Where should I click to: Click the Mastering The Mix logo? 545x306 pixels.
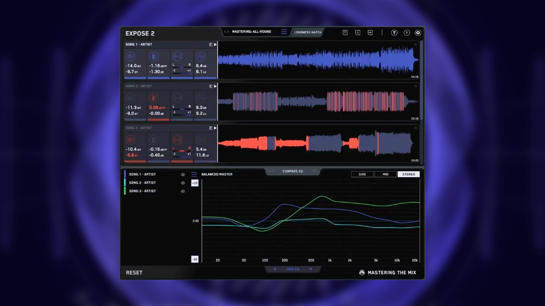coord(362,273)
